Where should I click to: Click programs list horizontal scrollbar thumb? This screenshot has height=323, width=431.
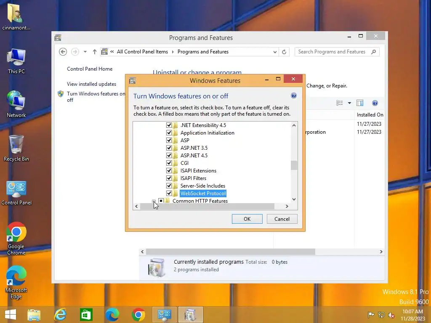[230, 252]
